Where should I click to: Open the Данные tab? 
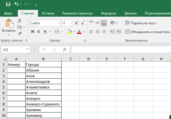click(130, 13)
